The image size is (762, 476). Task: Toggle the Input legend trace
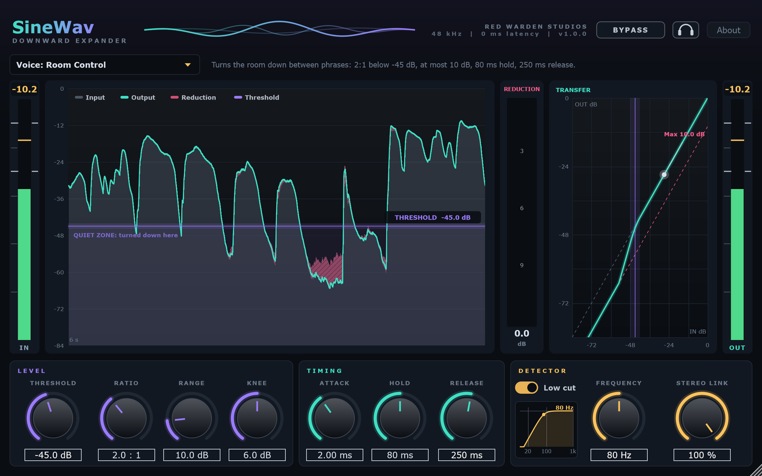tap(90, 97)
